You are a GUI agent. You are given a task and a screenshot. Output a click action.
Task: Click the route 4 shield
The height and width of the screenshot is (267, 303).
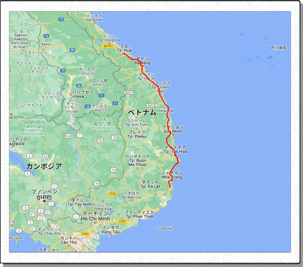click(x=25, y=208)
